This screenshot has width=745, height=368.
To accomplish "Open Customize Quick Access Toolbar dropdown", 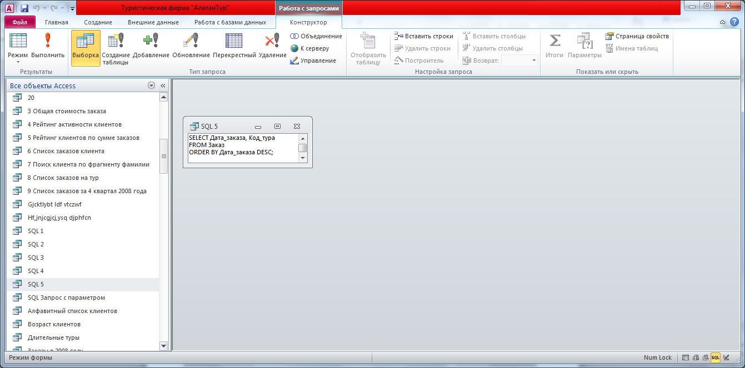I will click(72, 9).
